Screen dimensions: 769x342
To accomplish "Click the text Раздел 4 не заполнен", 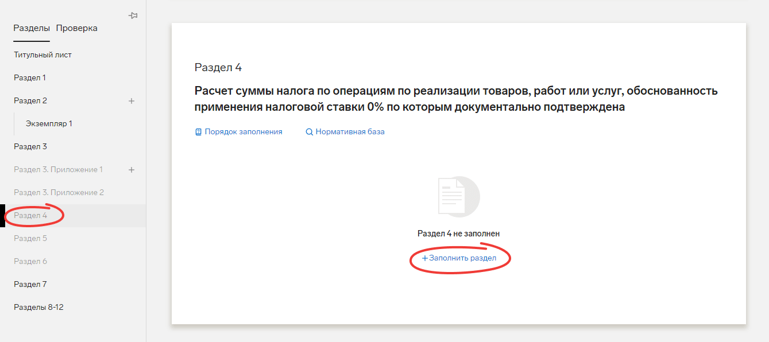I will pos(458,234).
